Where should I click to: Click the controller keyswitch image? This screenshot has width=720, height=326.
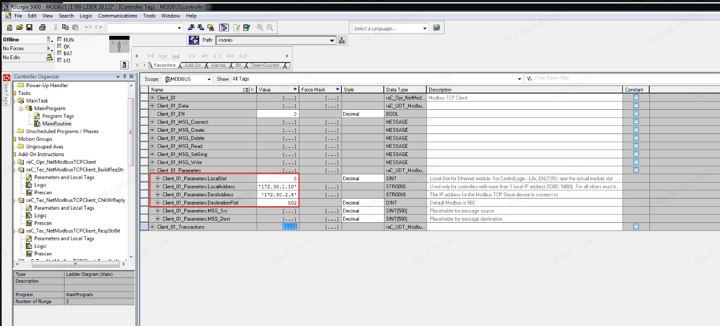pyautogui.click(x=119, y=45)
